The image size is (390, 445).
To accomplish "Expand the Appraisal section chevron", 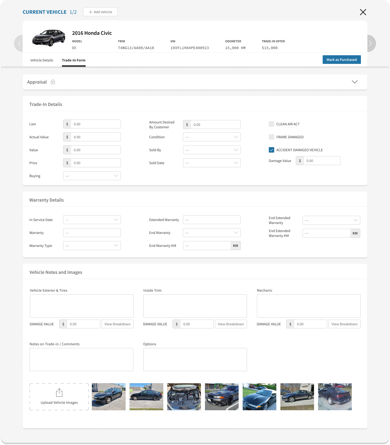I will 354,82.
